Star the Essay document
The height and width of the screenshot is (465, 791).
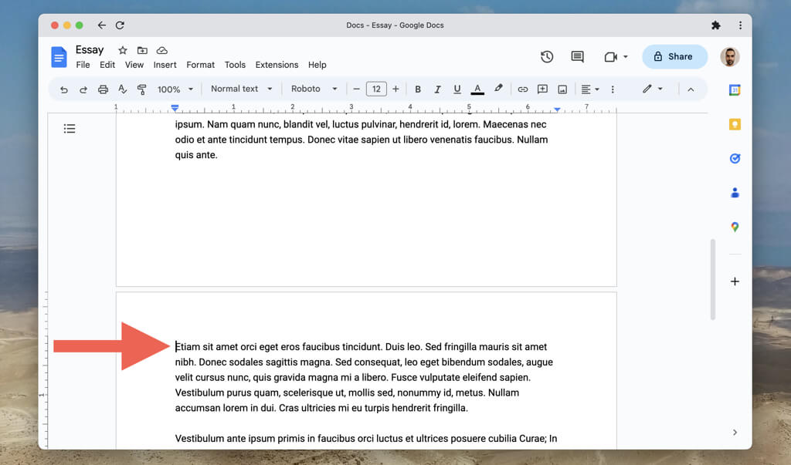(x=122, y=50)
